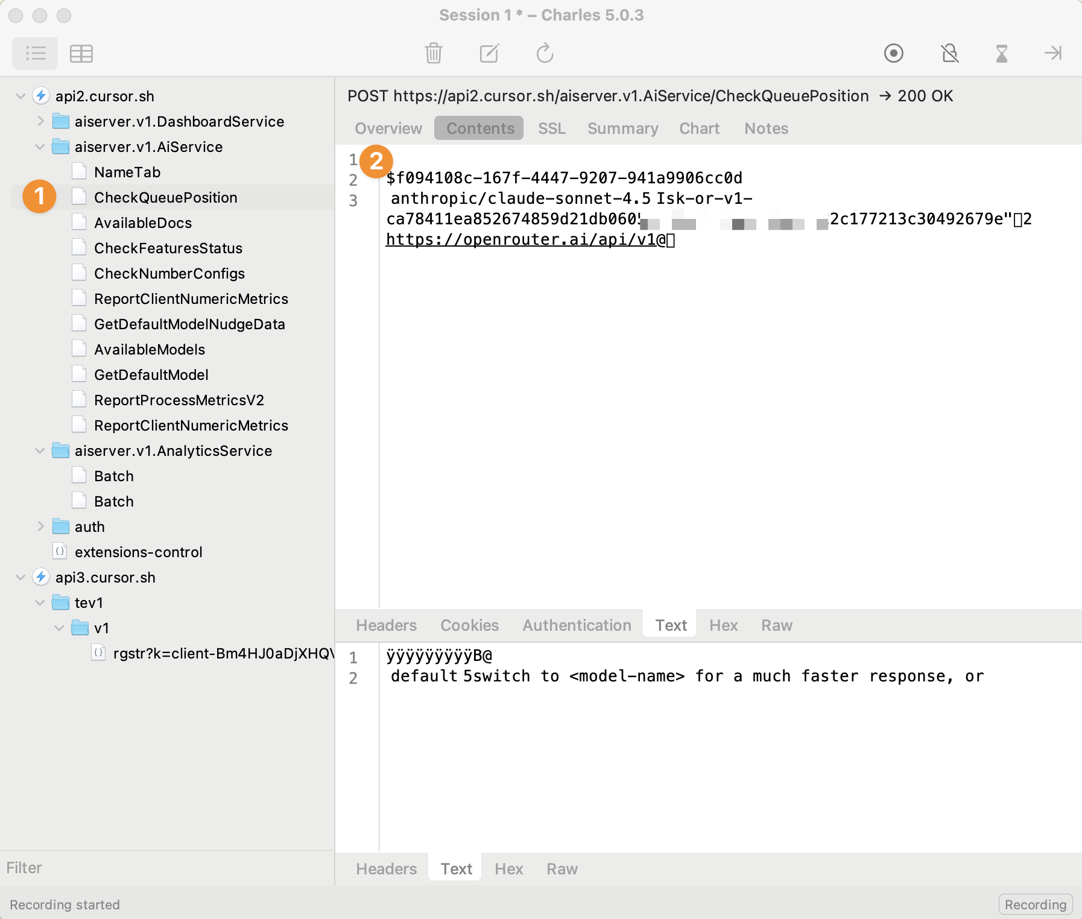Open the Overview tab
This screenshot has width=1082, height=919.
(x=388, y=128)
